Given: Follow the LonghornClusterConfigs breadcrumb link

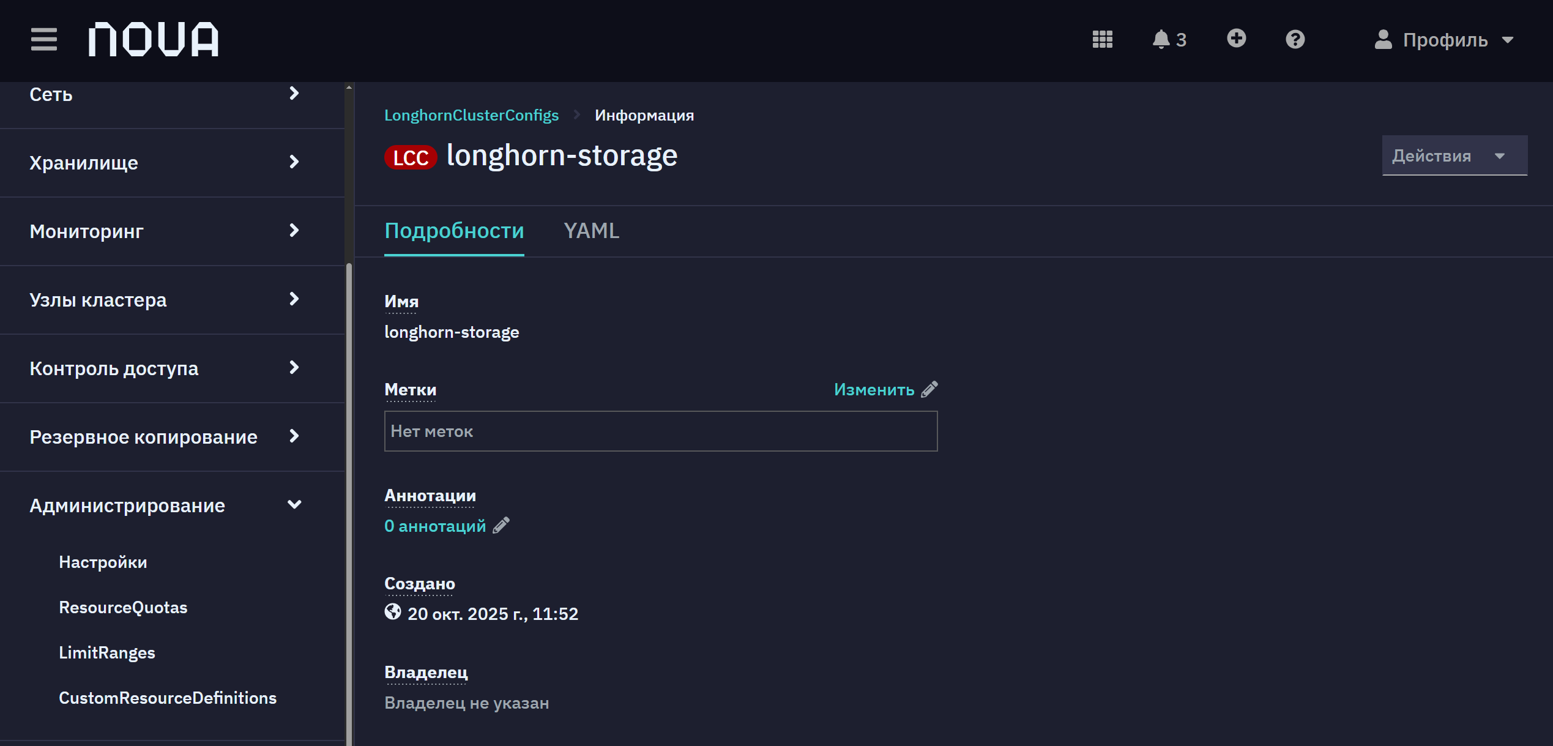Looking at the screenshot, I should (471, 115).
